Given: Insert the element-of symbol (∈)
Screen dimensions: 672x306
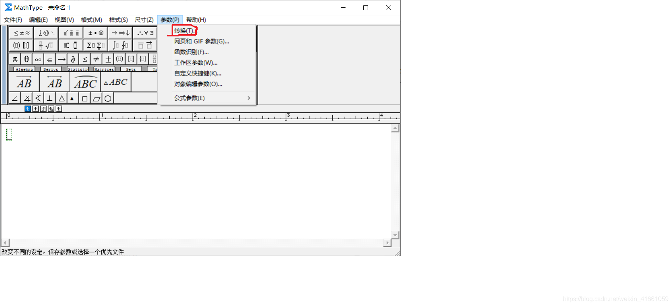Looking at the screenshot, I should 50,59.
